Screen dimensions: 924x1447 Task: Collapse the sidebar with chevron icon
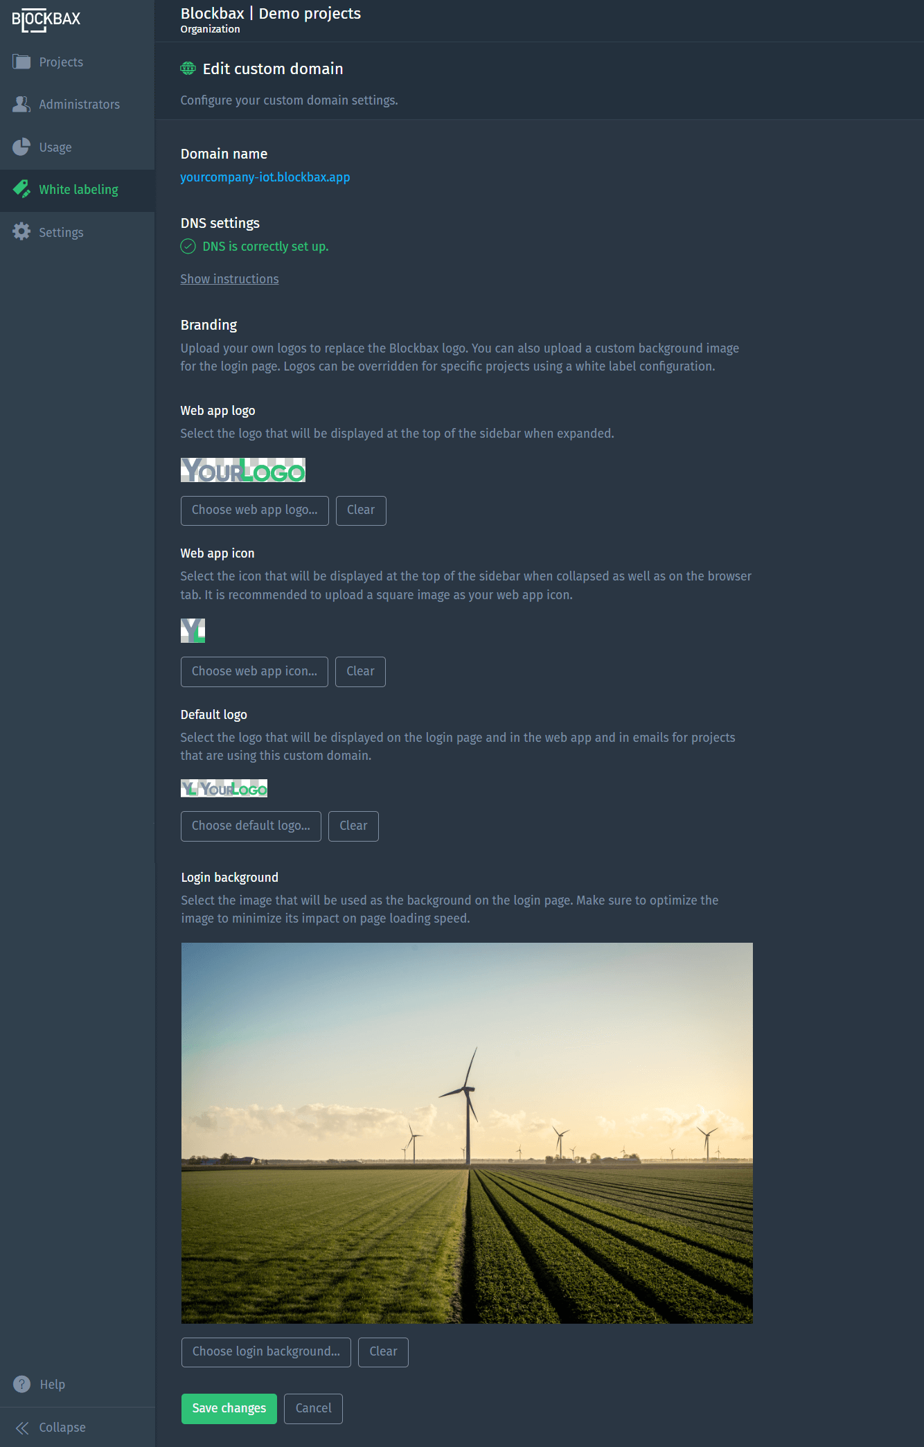(22, 1427)
